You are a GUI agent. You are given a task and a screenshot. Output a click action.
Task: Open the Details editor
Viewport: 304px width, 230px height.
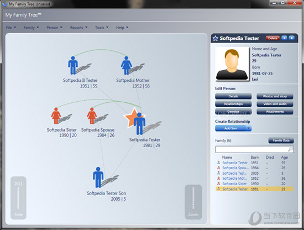(233, 96)
